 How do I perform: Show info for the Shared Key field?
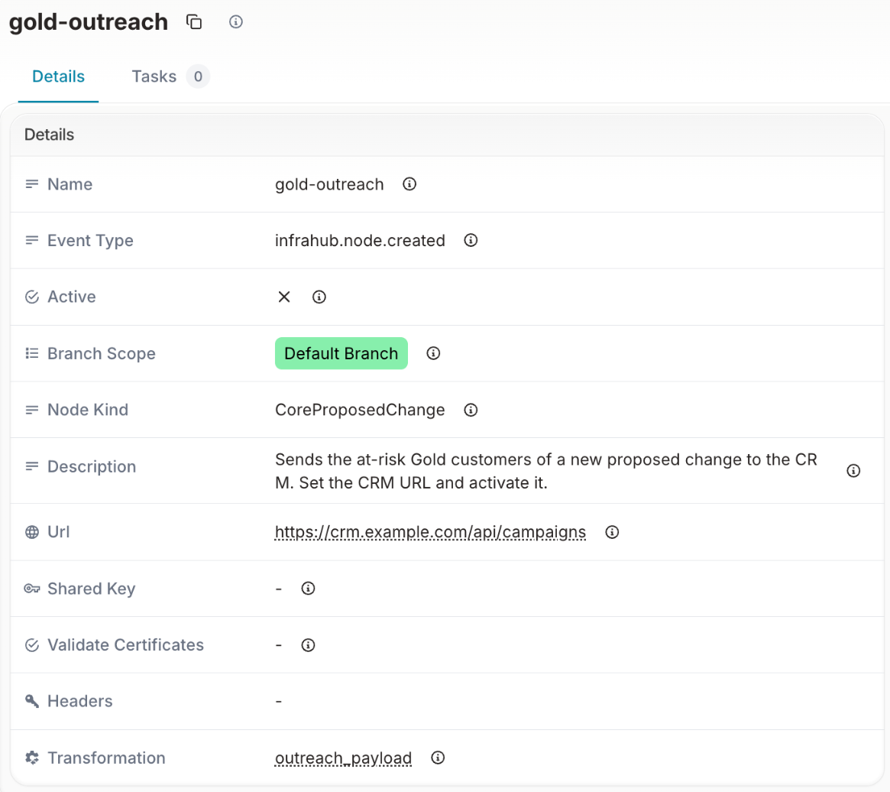coord(308,589)
